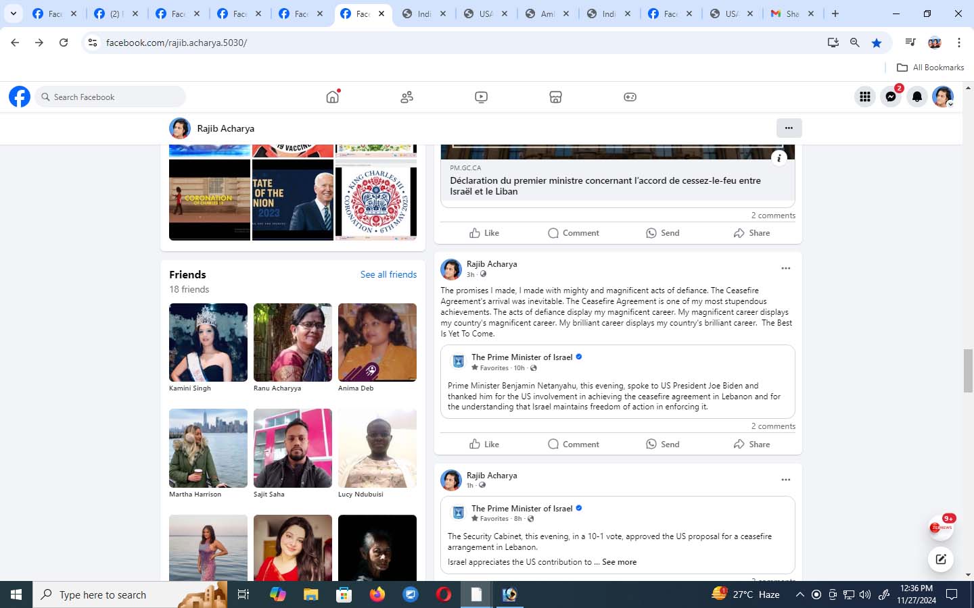Open Anima Deb's friend photo
Viewport: 974px width, 608px height.
point(377,343)
